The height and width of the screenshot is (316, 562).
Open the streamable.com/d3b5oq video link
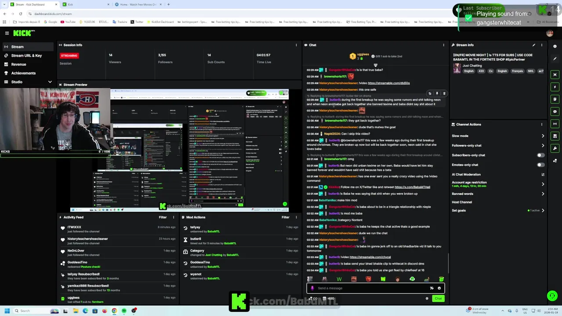pyautogui.click(x=389, y=83)
